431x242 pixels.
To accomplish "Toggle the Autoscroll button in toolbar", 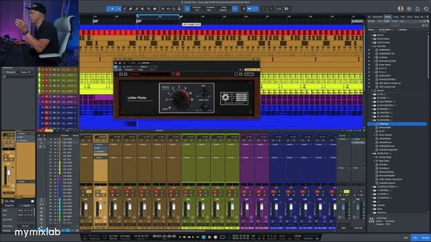I will point(252,9).
